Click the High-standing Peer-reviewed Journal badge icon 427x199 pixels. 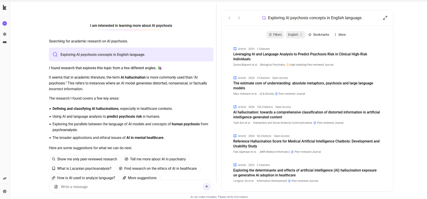[x=287, y=65]
